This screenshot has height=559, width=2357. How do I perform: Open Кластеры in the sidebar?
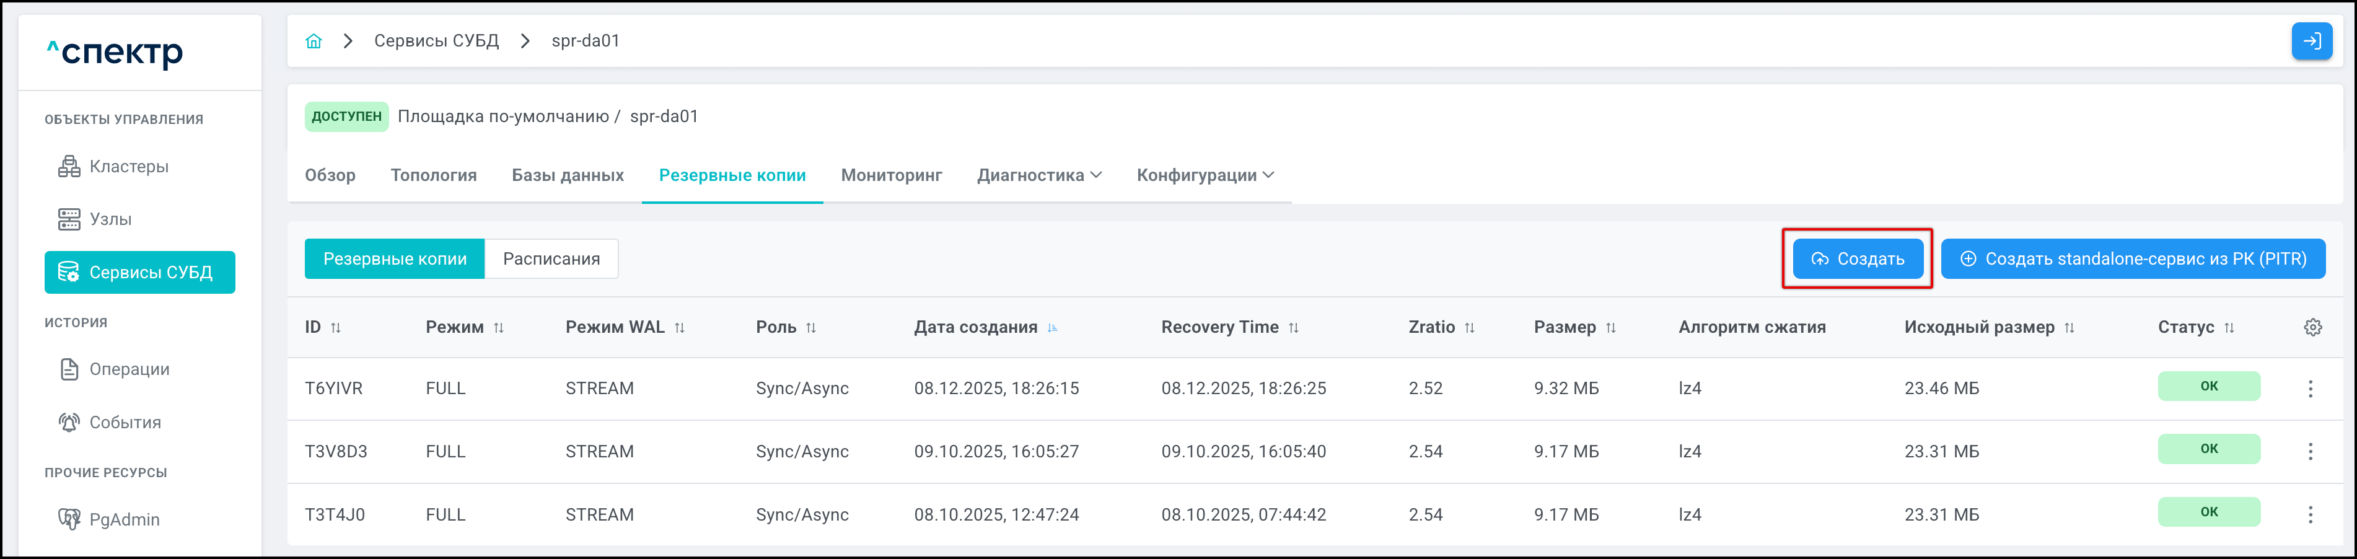tap(128, 167)
